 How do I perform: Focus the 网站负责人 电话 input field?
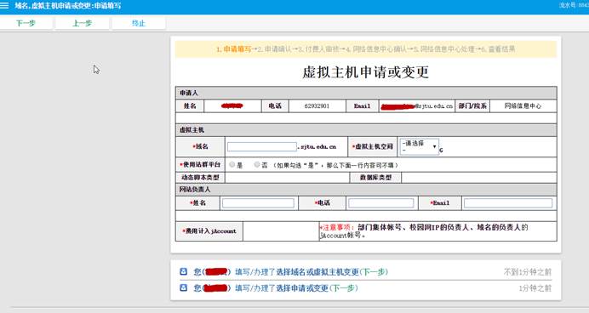(x=381, y=203)
